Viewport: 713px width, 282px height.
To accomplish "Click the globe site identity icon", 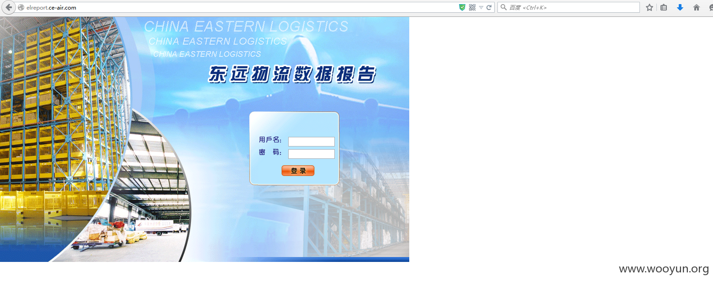I will pyautogui.click(x=21, y=7).
